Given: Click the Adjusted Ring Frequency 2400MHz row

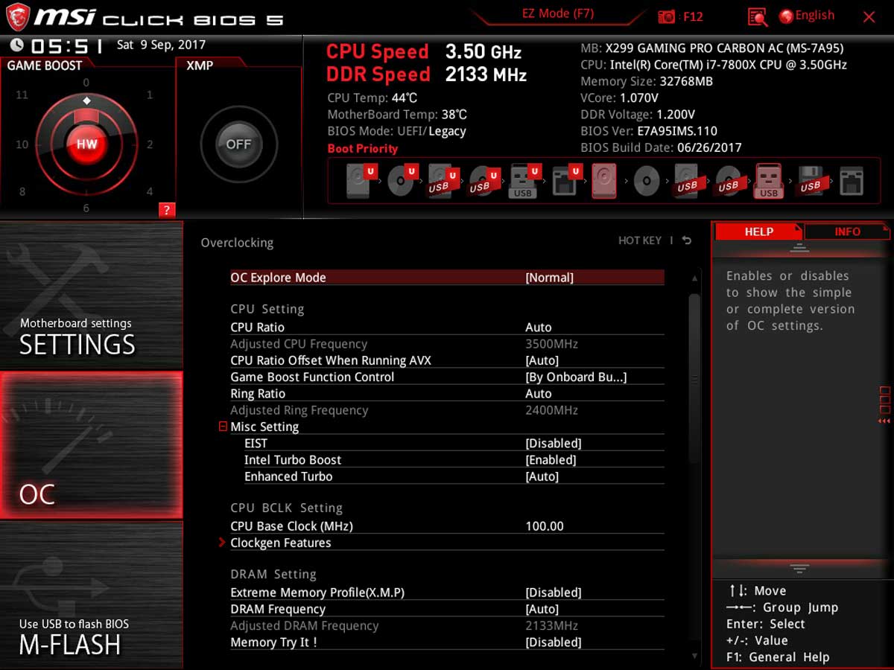Looking at the screenshot, I should tap(447, 410).
